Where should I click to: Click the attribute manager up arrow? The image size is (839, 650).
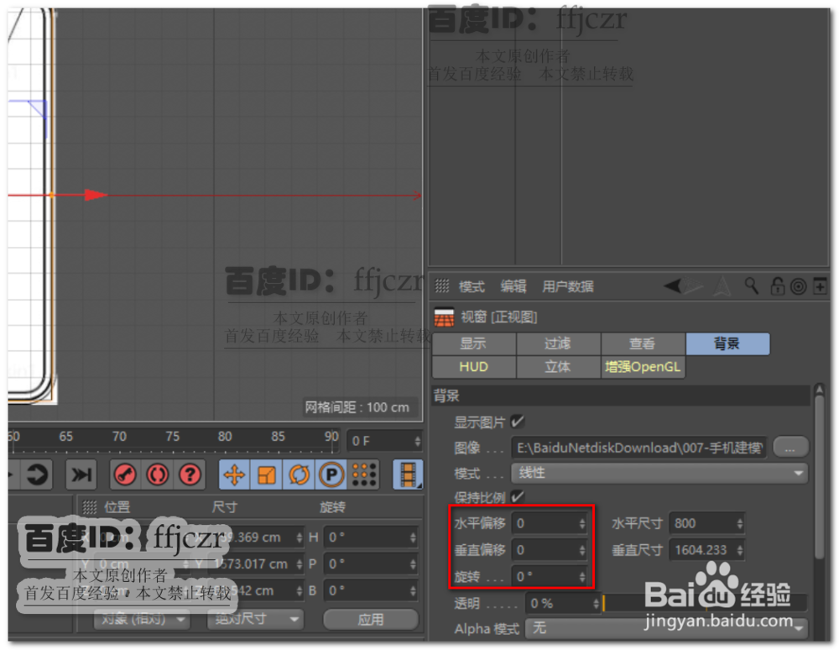tap(722, 286)
